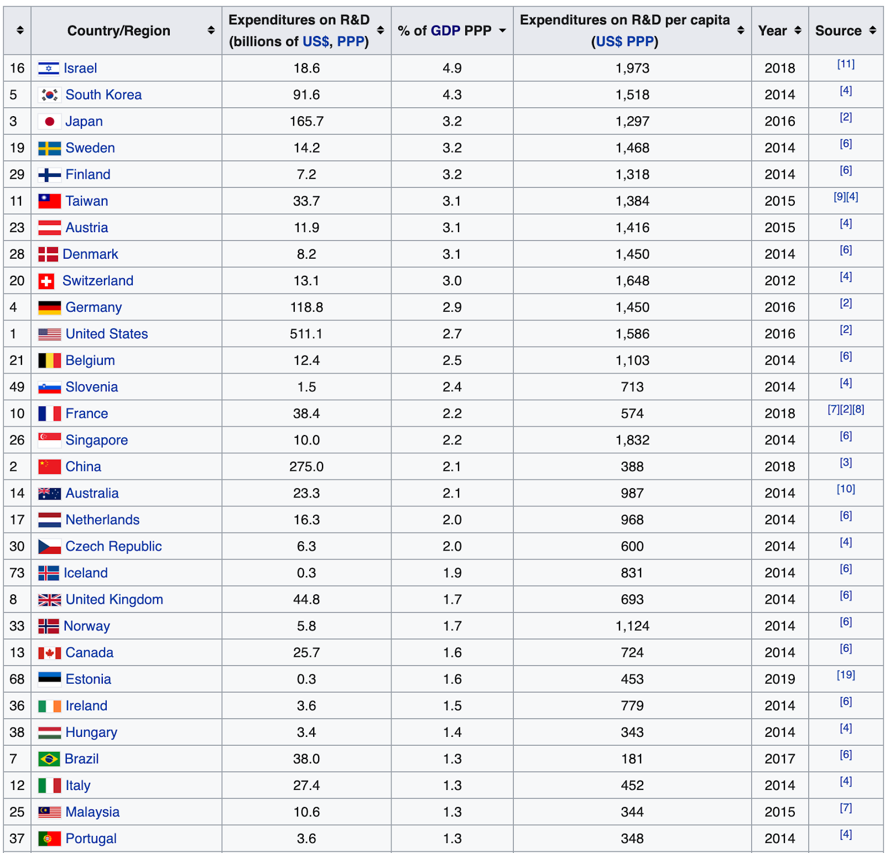Screen dimensions: 885x853
Task: Click the Sweden flag icon
Action: click(x=49, y=148)
